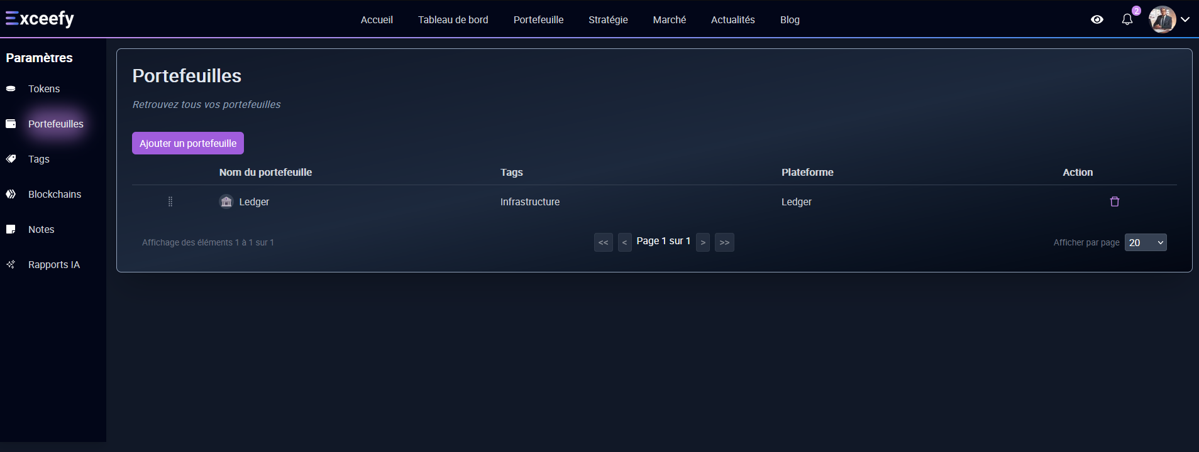Screen dimensions: 1199x452
Task: Click the Notes icon in sidebar
Action: pos(11,230)
